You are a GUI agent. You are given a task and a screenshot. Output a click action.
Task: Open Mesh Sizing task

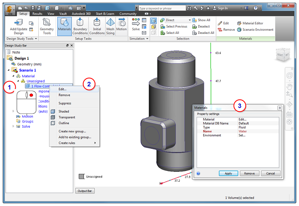[110, 26]
